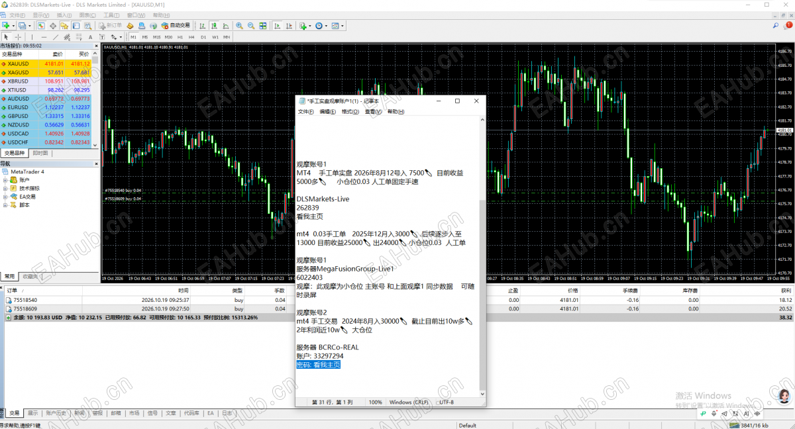Open the indicators list dropdown arrow

[311, 26]
